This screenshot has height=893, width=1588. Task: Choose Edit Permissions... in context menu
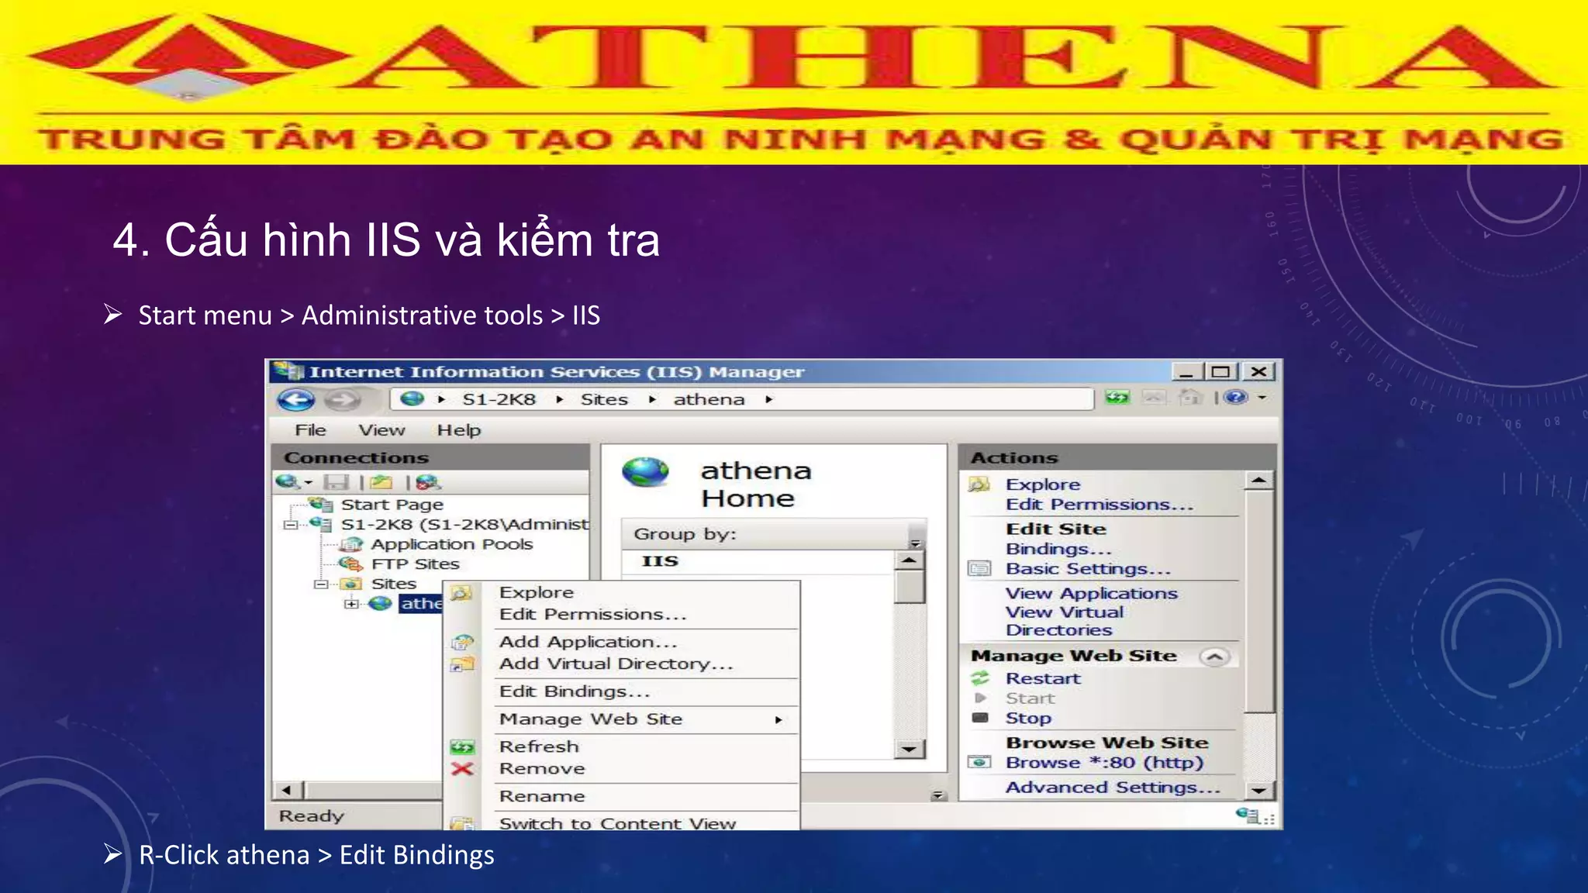(x=593, y=615)
